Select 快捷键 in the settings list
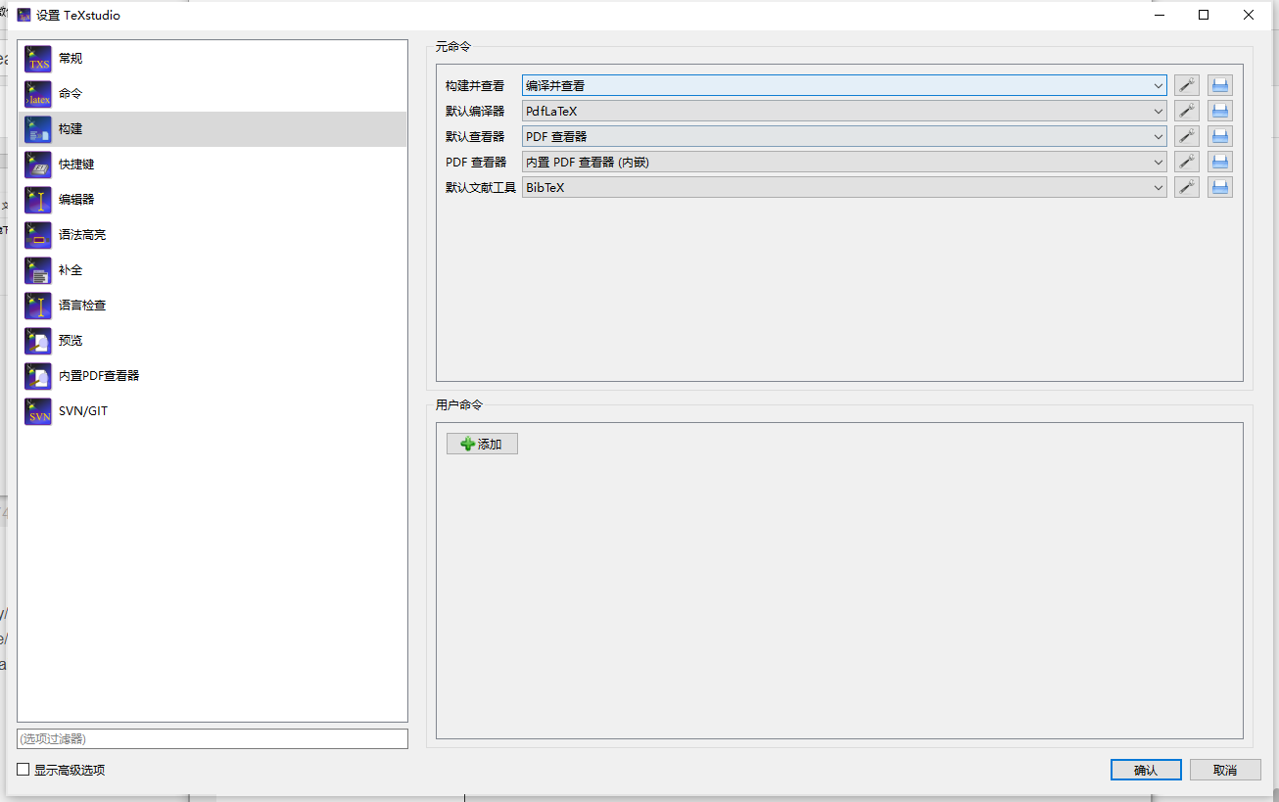The width and height of the screenshot is (1279, 802). pyautogui.click(x=213, y=165)
